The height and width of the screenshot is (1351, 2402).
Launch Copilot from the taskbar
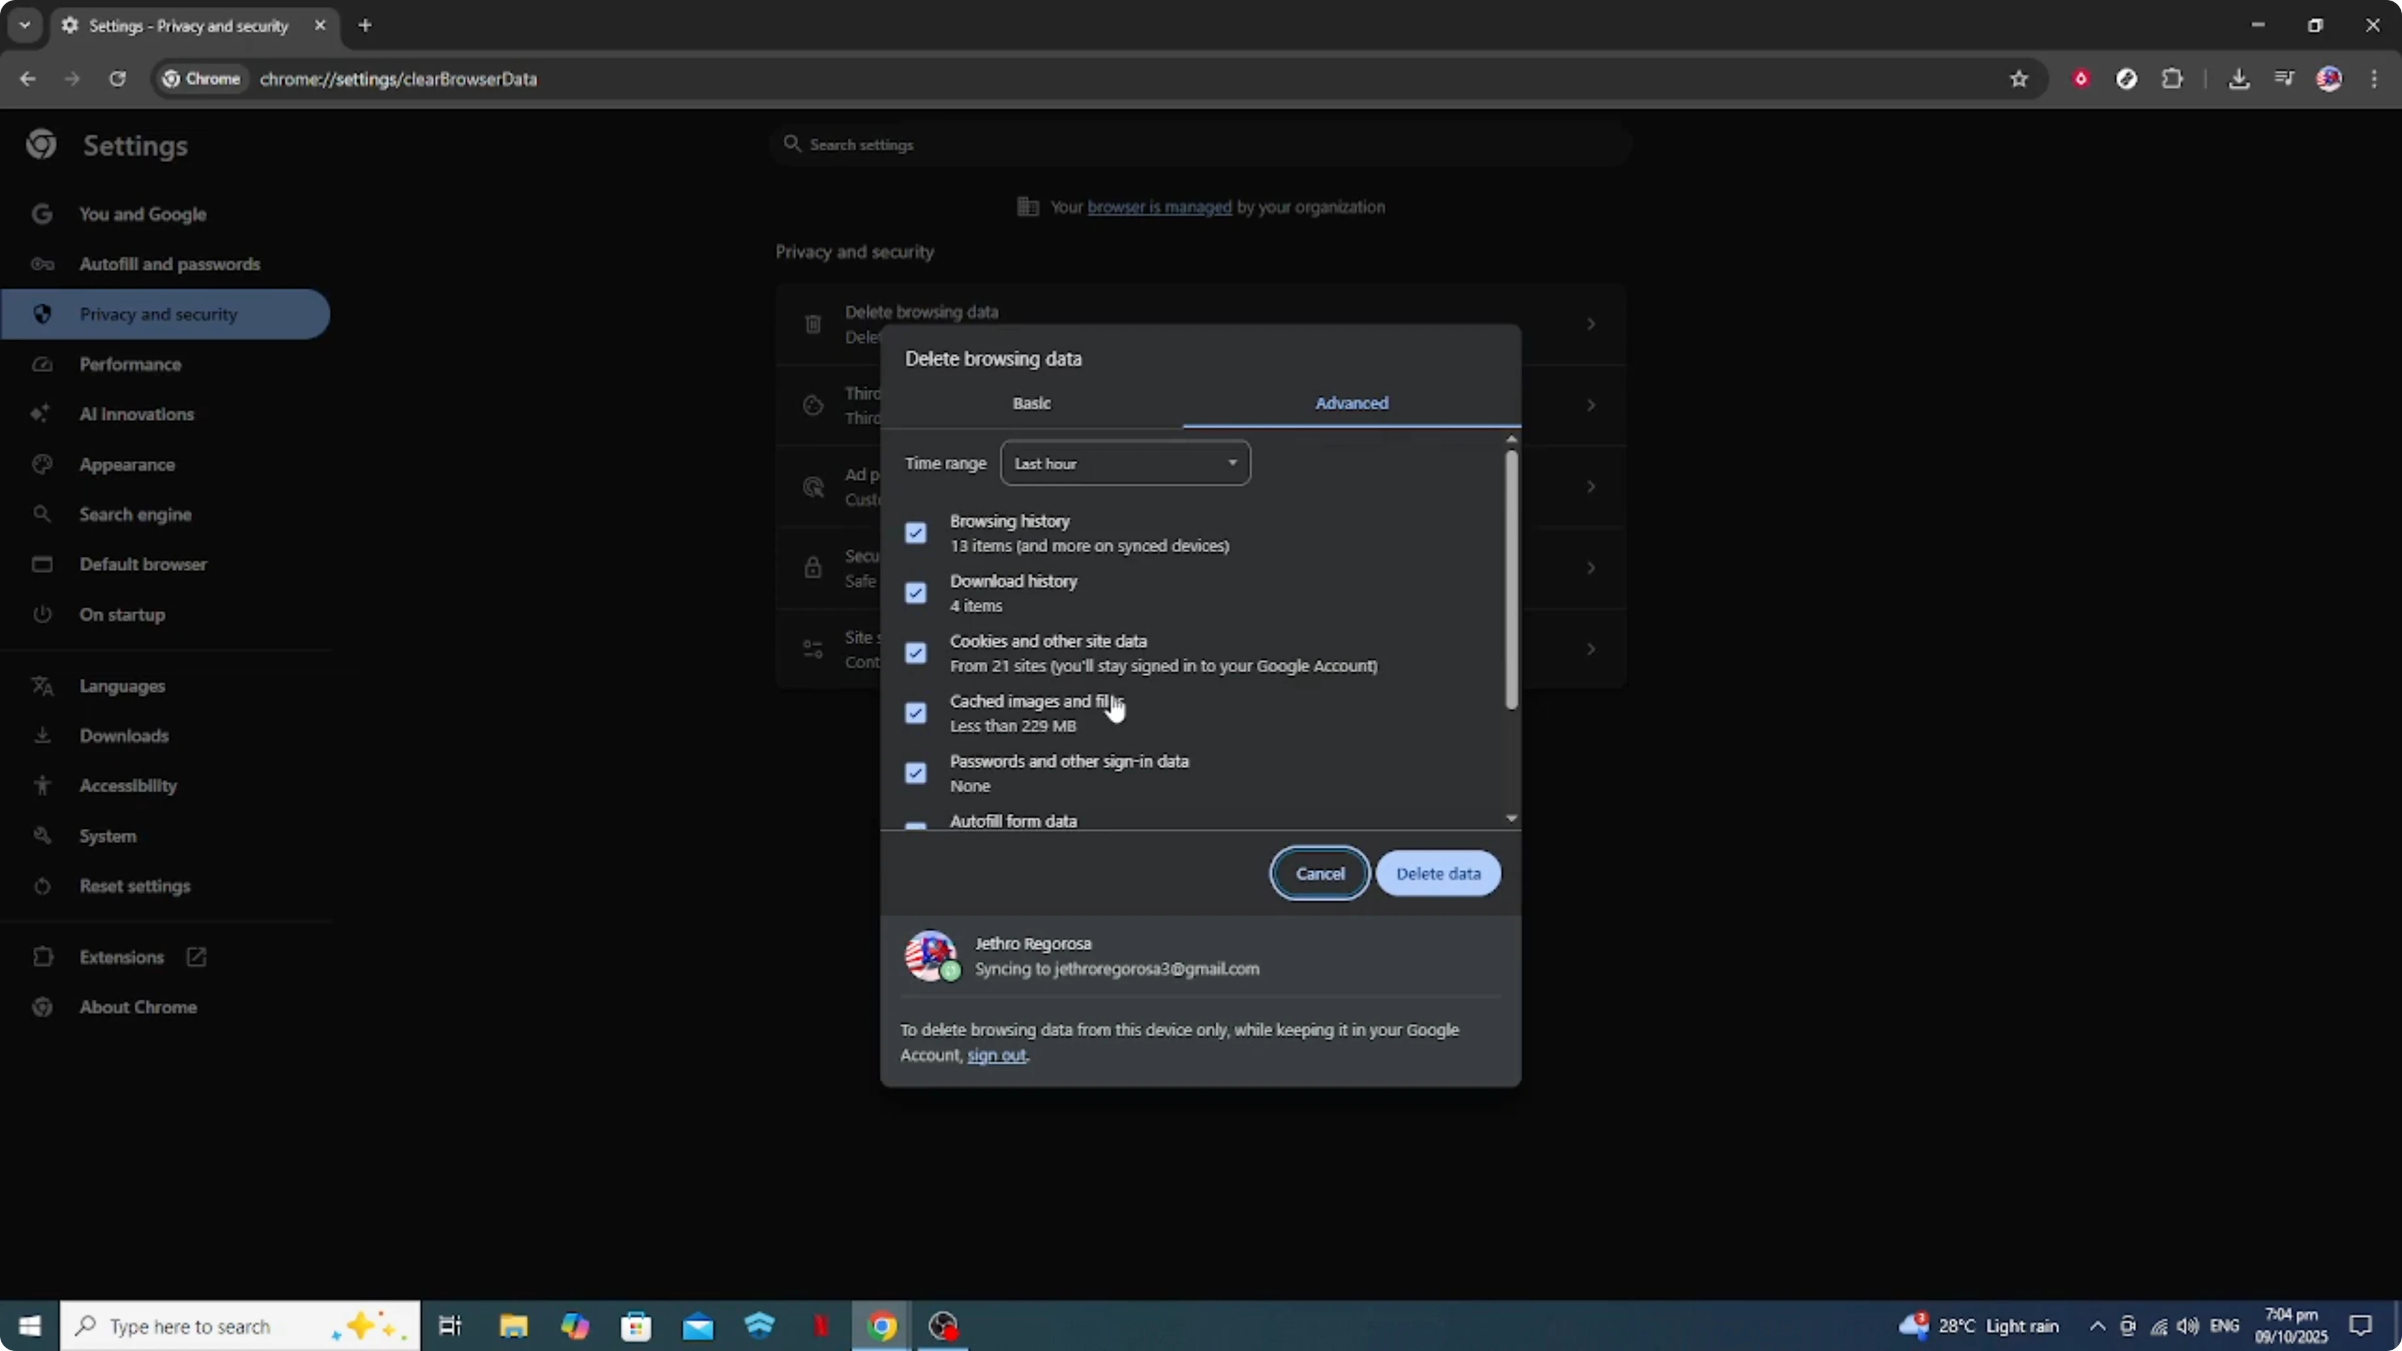tap(575, 1325)
